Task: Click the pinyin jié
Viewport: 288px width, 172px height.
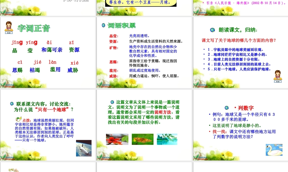Action: 37,62
